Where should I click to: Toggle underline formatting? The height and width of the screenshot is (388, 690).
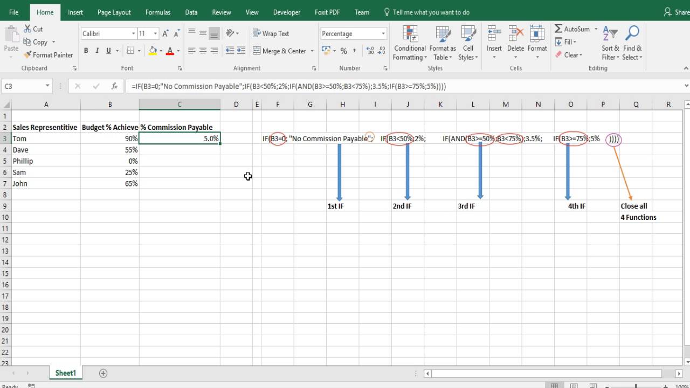[x=108, y=51]
